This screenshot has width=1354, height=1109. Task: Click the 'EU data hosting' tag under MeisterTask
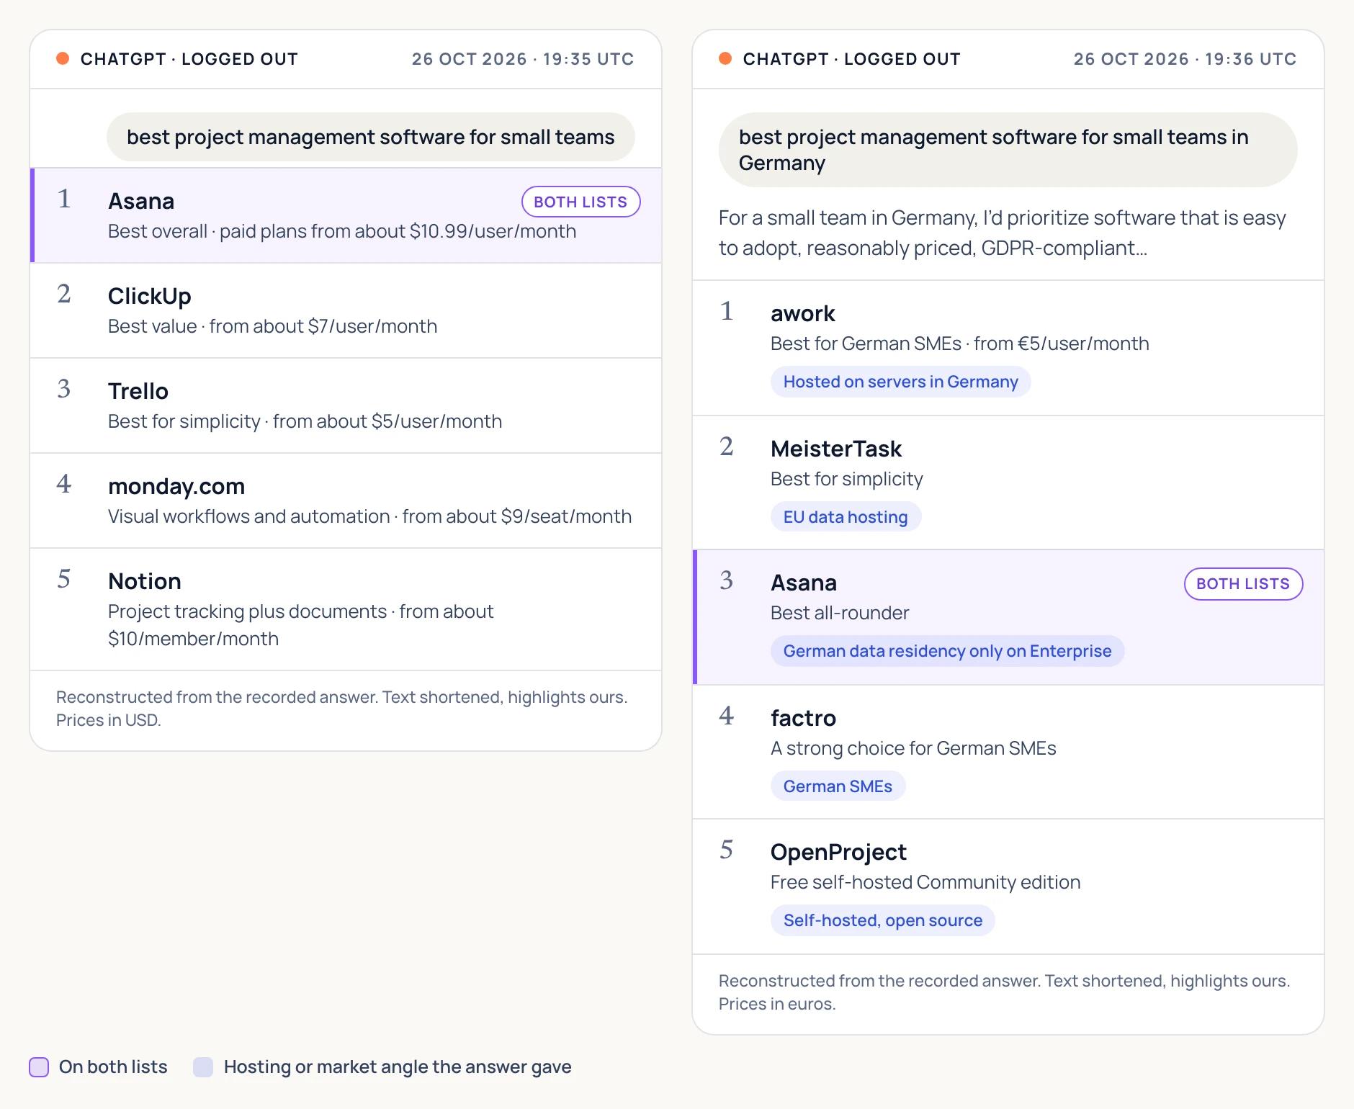846,517
